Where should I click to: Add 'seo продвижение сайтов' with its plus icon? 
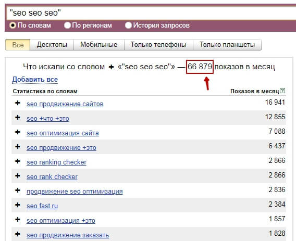click(x=18, y=103)
